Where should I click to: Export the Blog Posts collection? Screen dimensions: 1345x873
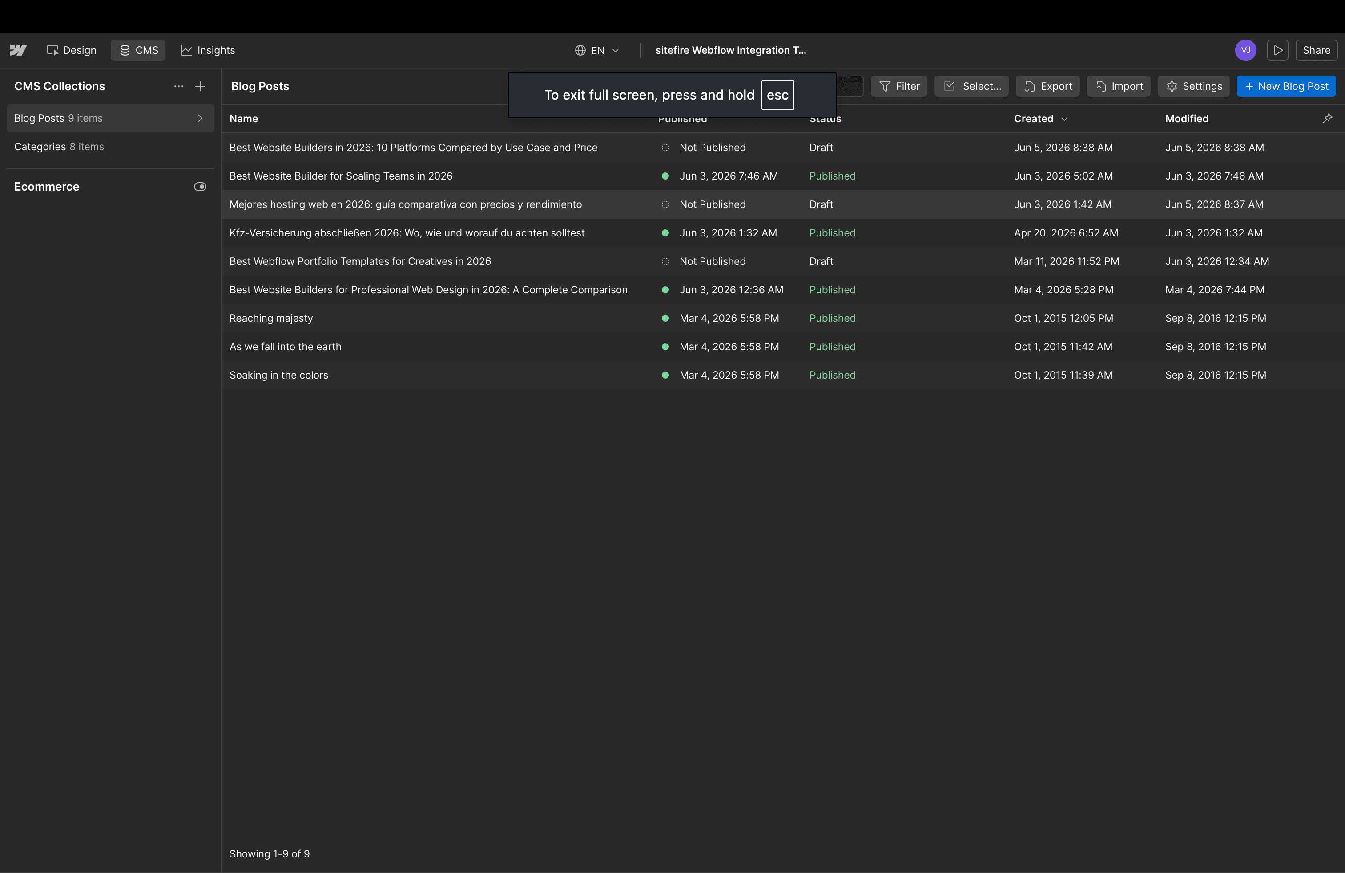pyautogui.click(x=1048, y=86)
